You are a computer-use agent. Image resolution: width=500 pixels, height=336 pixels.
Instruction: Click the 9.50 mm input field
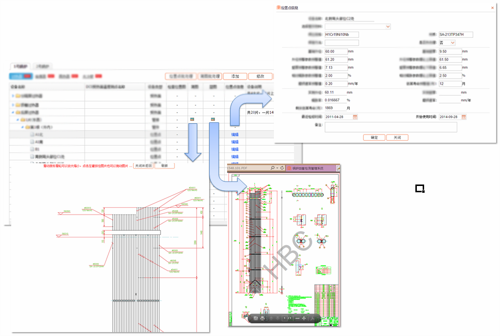click(450, 51)
